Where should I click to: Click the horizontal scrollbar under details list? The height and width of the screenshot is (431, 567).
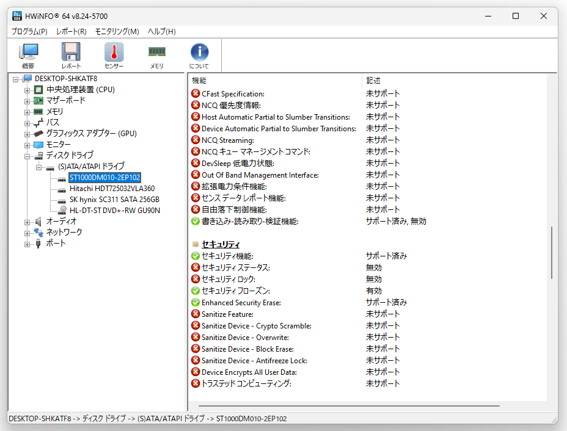(x=349, y=406)
